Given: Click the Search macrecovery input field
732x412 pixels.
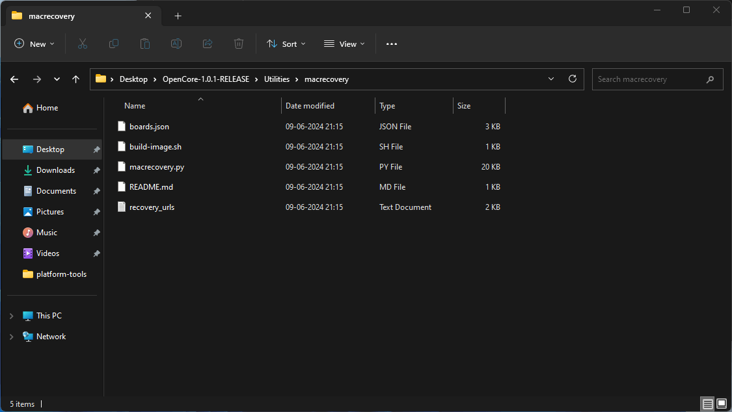Looking at the screenshot, I should point(647,79).
